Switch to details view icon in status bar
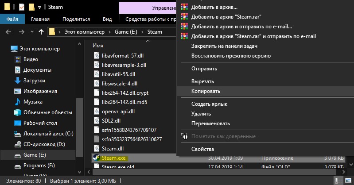This screenshot has width=354, height=185. (338, 181)
